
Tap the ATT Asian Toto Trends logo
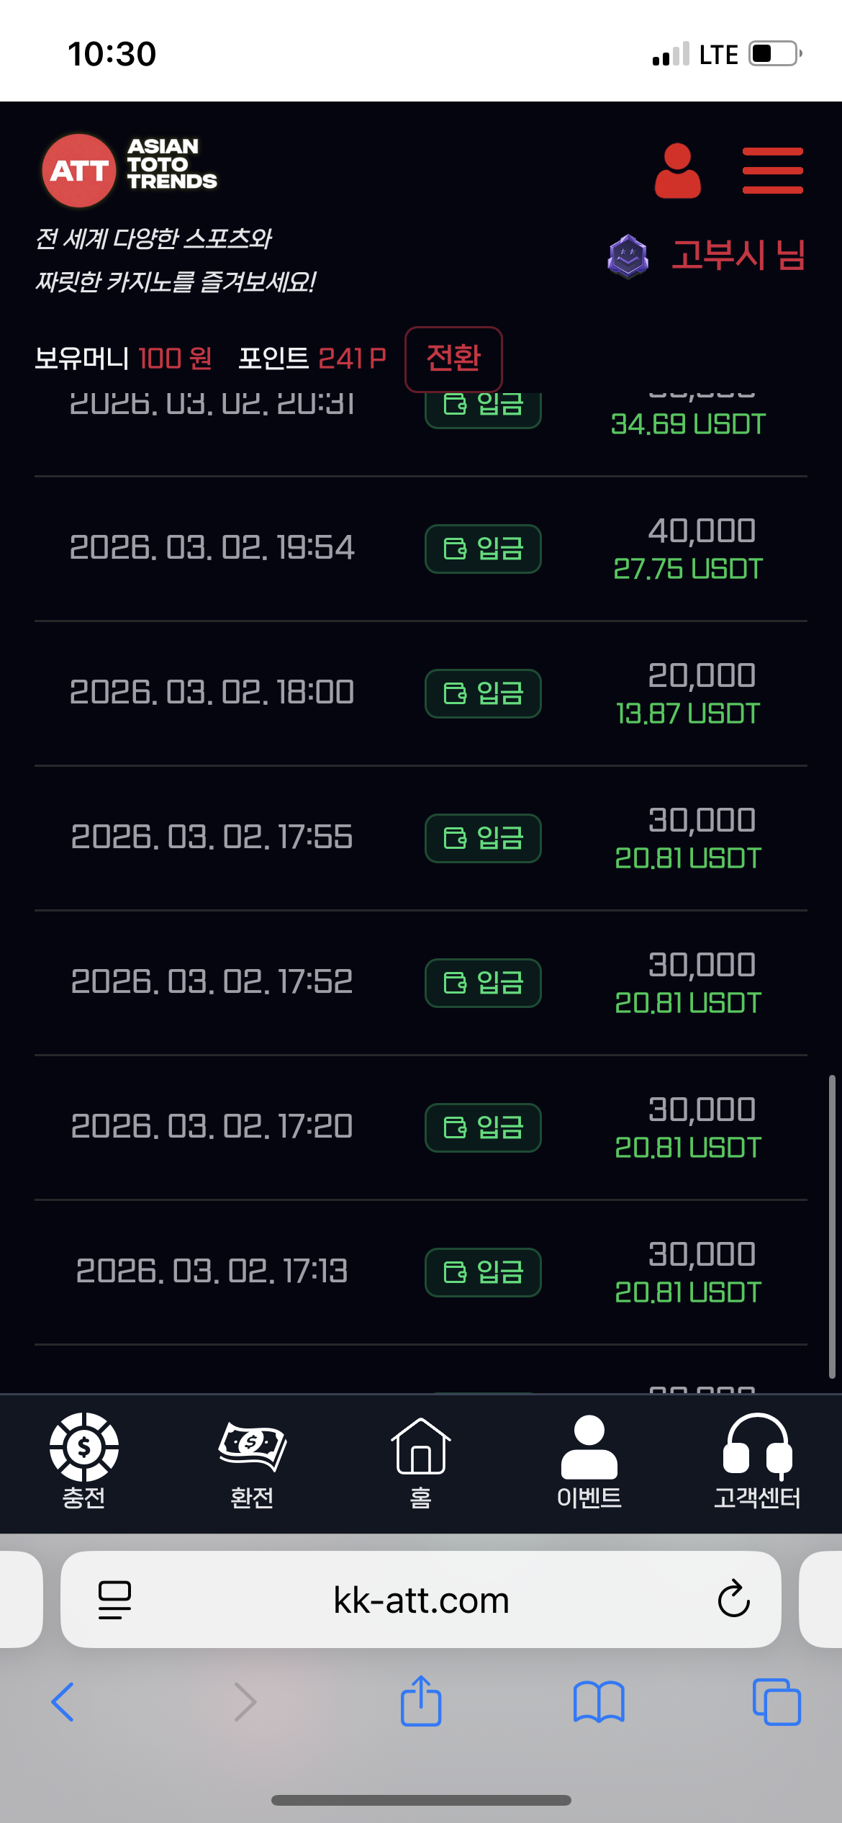point(130,171)
